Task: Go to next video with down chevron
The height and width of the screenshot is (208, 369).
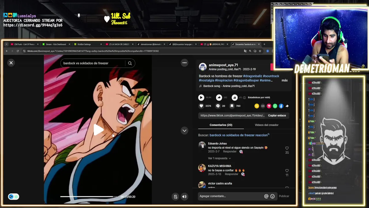Action: [x=184, y=131]
